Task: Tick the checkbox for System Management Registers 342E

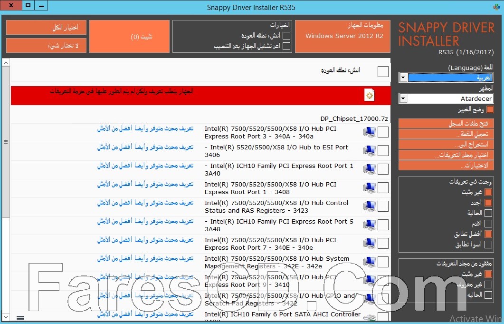Action: [x=383, y=262]
